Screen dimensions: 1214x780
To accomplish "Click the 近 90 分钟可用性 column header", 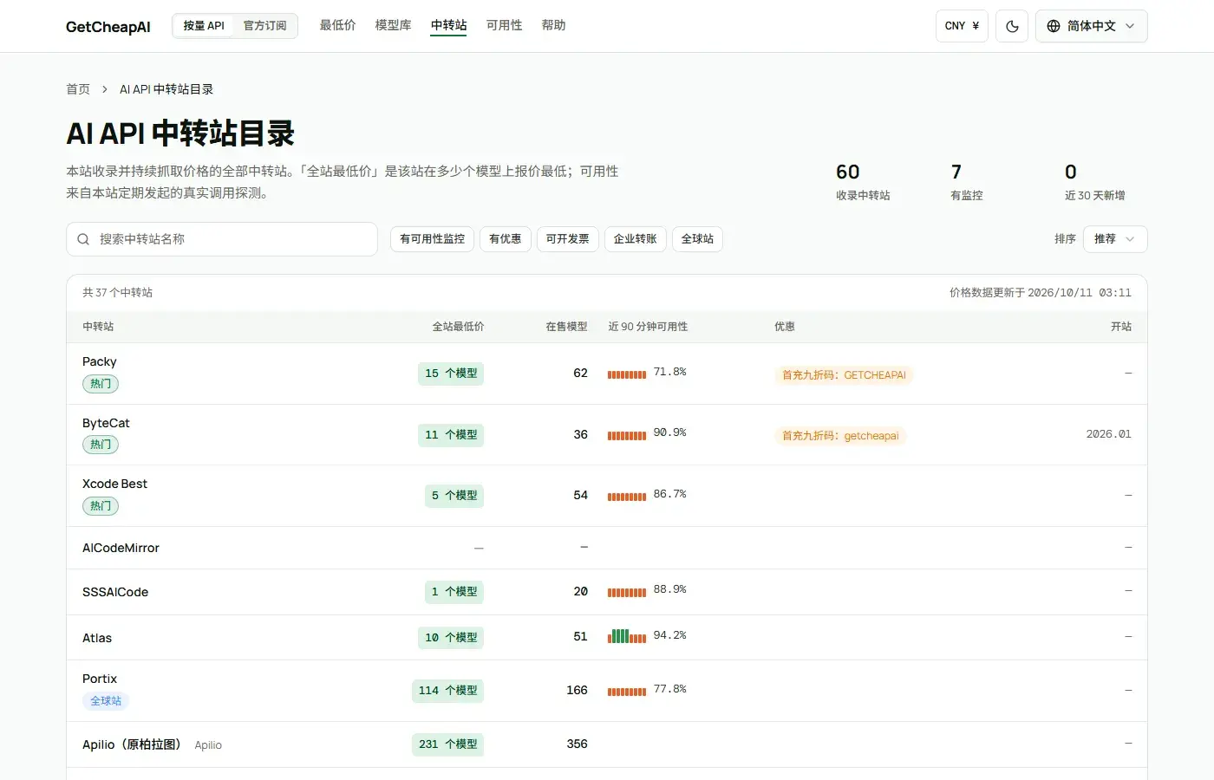I will pyautogui.click(x=648, y=327).
